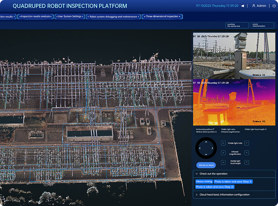Pan camera left with joystick left arrow
The width and height of the screenshot is (278, 206).
click(x=200, y=148)
